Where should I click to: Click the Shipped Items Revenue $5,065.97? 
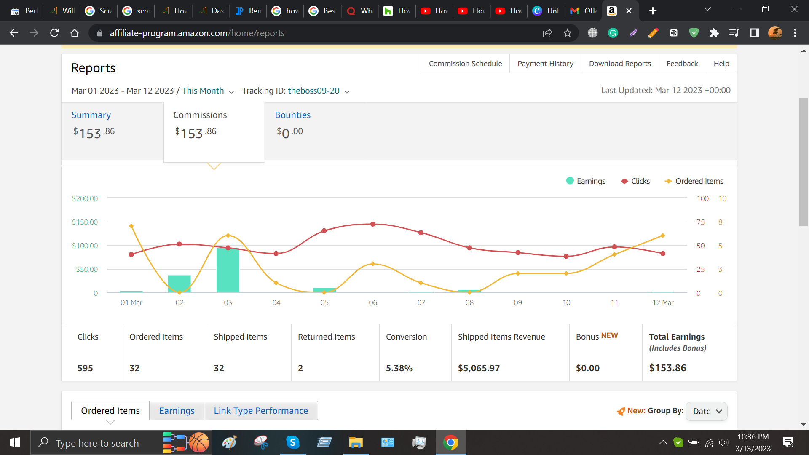479,368
